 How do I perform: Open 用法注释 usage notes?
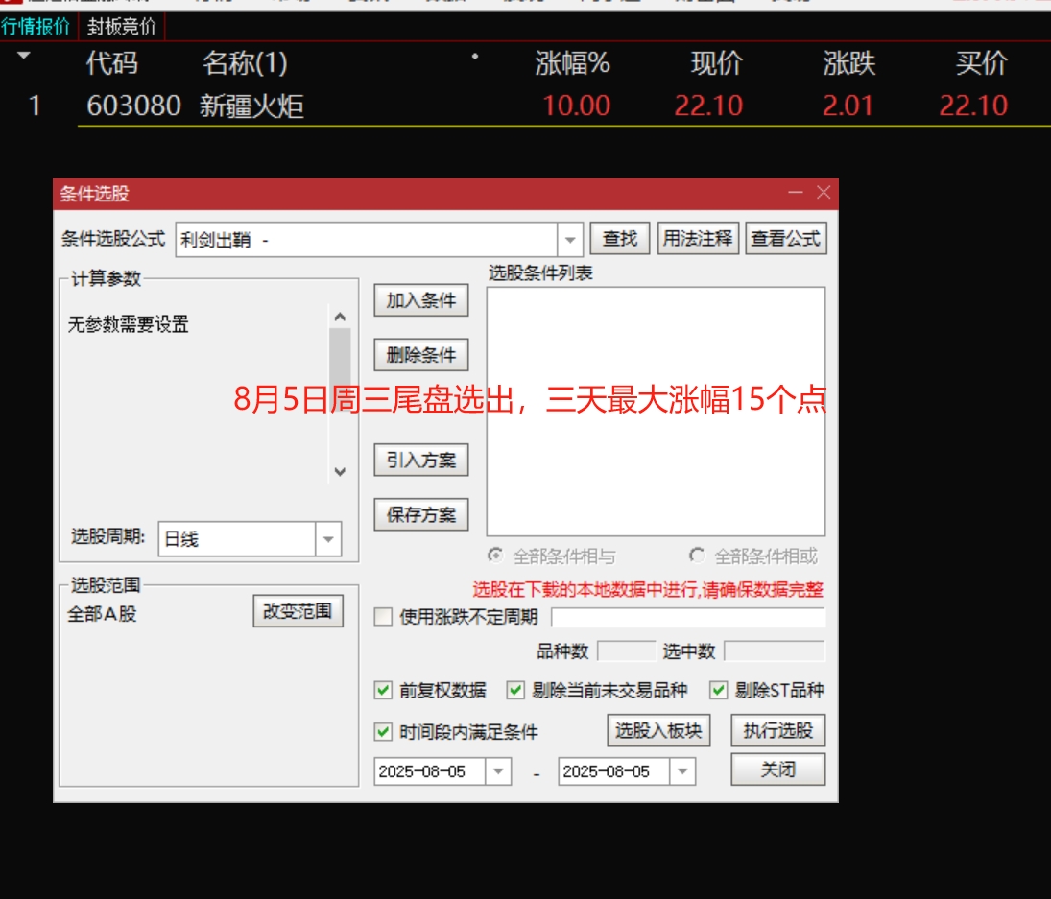click(x=698, y=239)
